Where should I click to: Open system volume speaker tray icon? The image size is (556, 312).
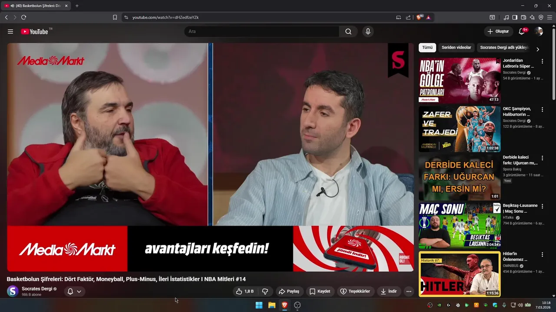[520, 305]
